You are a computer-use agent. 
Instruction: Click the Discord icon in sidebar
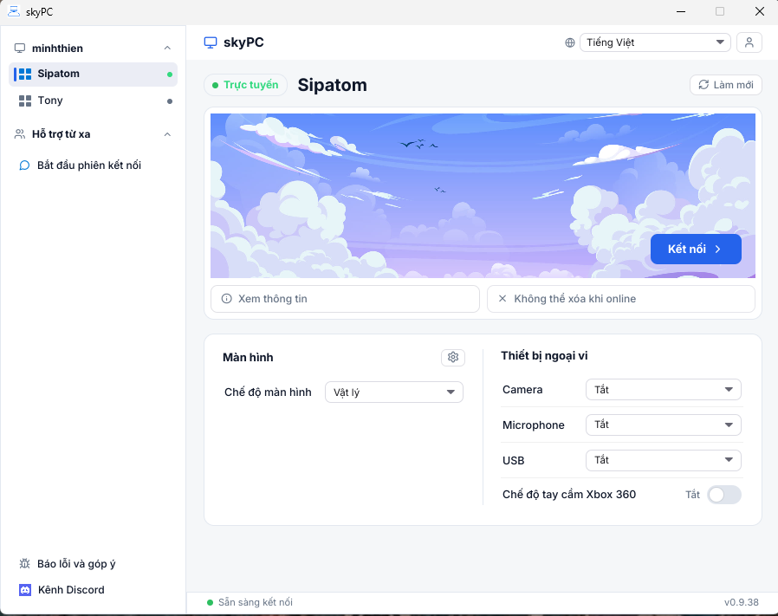tap(25, 590)
